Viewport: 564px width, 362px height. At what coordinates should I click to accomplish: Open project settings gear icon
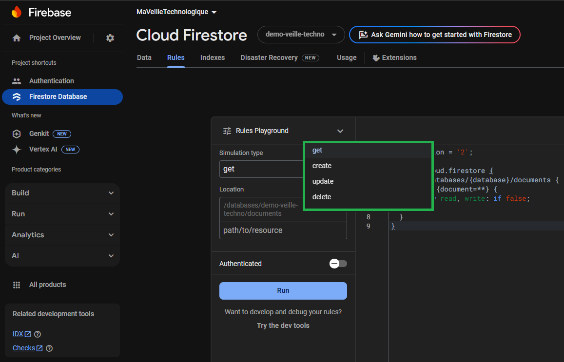110,38
